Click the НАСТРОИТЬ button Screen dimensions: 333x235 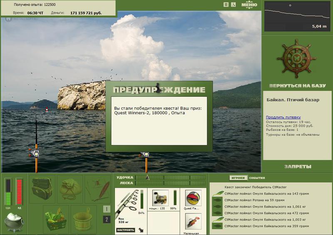pos(125,230)
